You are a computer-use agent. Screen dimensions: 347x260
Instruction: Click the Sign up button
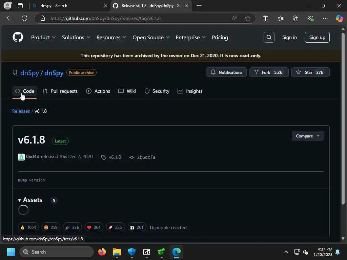point(317,37)
